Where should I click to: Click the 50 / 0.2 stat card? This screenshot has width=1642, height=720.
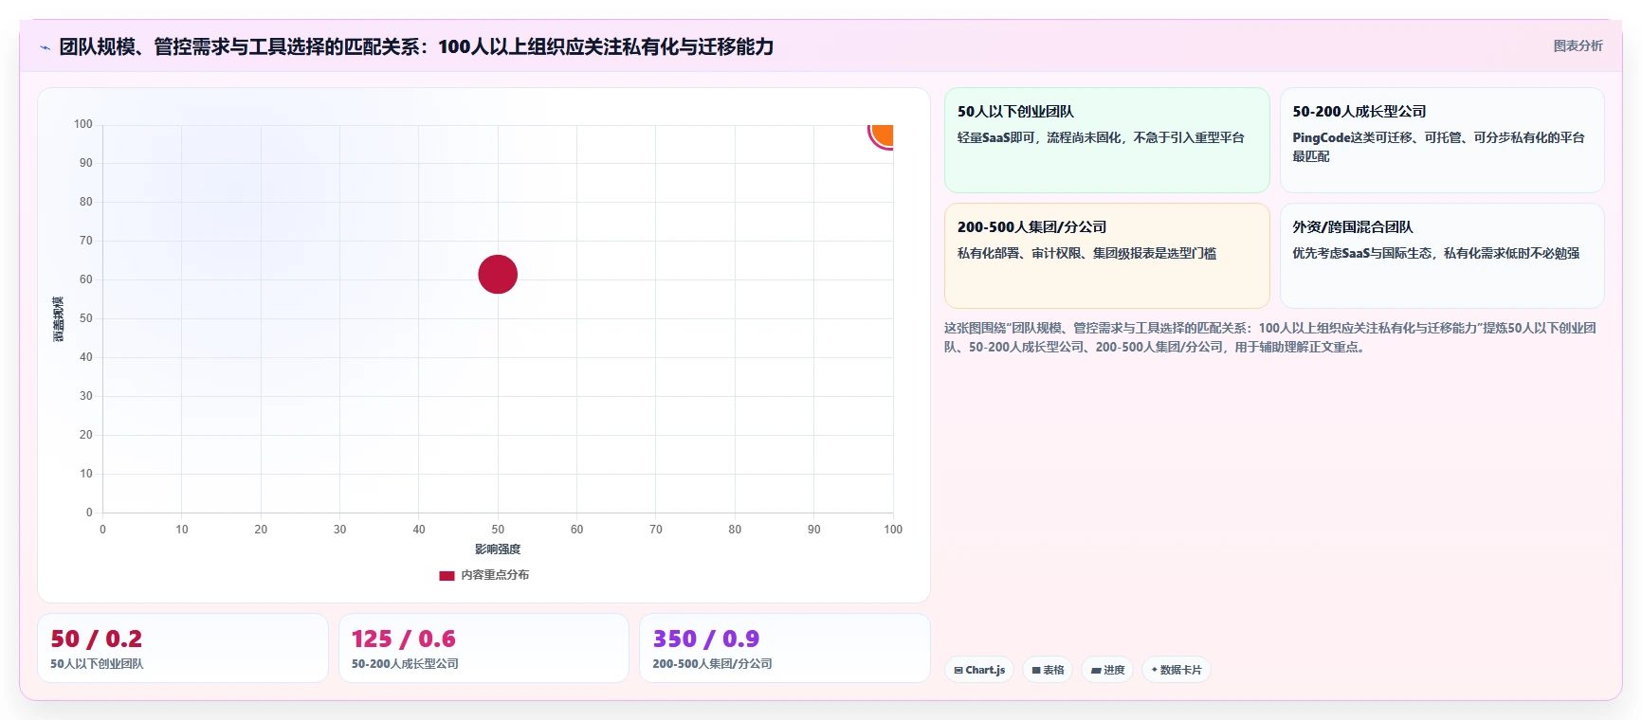[x=183, y=648]
